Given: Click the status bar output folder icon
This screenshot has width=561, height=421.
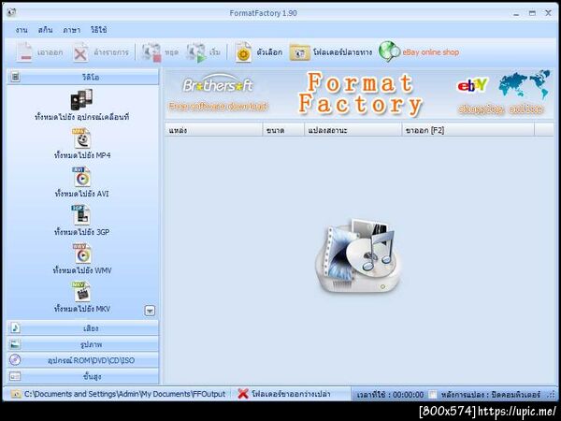Looking at the screenshot, I should tap(16, 394).
